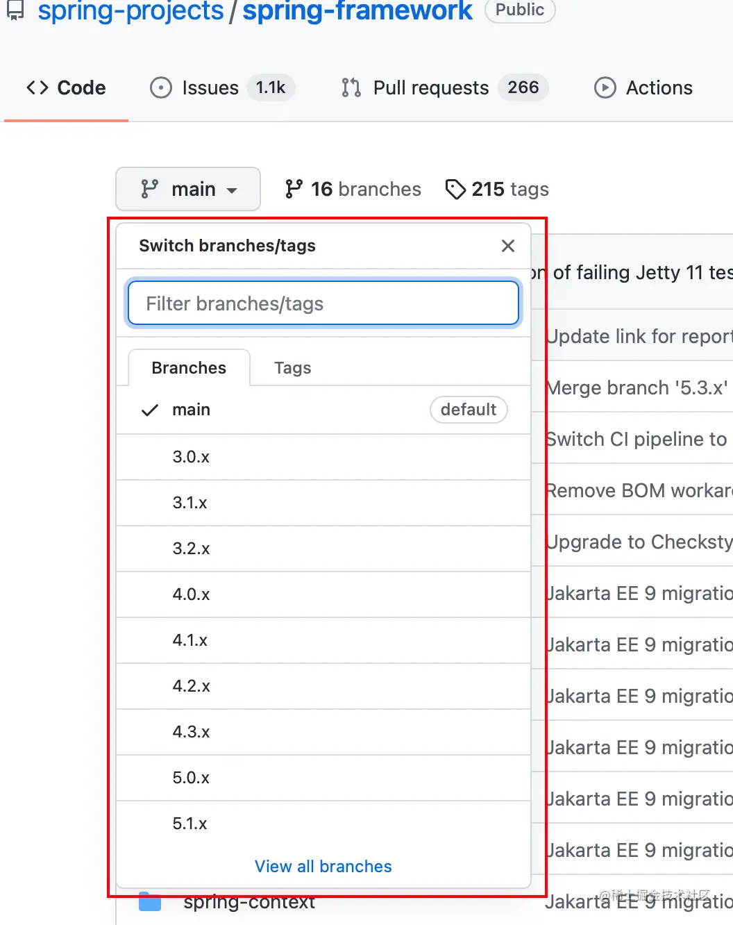Click the Actions play icon
Image resolution: width=733 pixels, height=925 pixels.
point(605,87)
